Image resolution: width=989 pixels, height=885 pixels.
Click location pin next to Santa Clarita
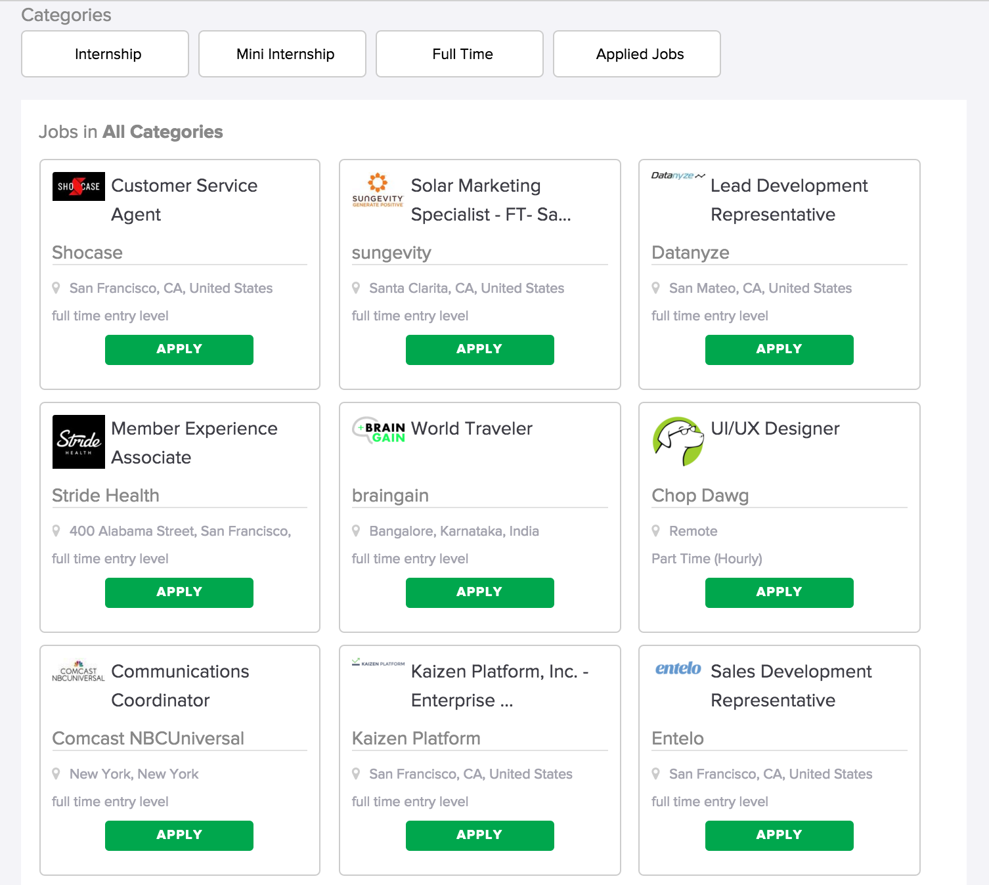coord(356,288)
